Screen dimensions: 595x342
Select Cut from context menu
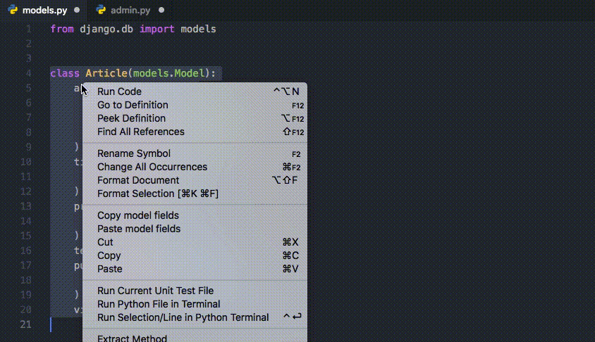pos(195,241)
